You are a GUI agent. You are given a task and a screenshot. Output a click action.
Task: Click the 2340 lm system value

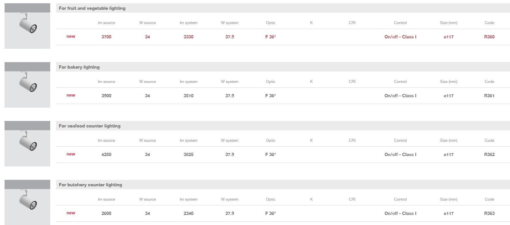click(x=188, y=213)
